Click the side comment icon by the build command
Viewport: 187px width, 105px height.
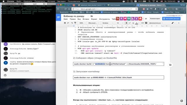point(170,65)
